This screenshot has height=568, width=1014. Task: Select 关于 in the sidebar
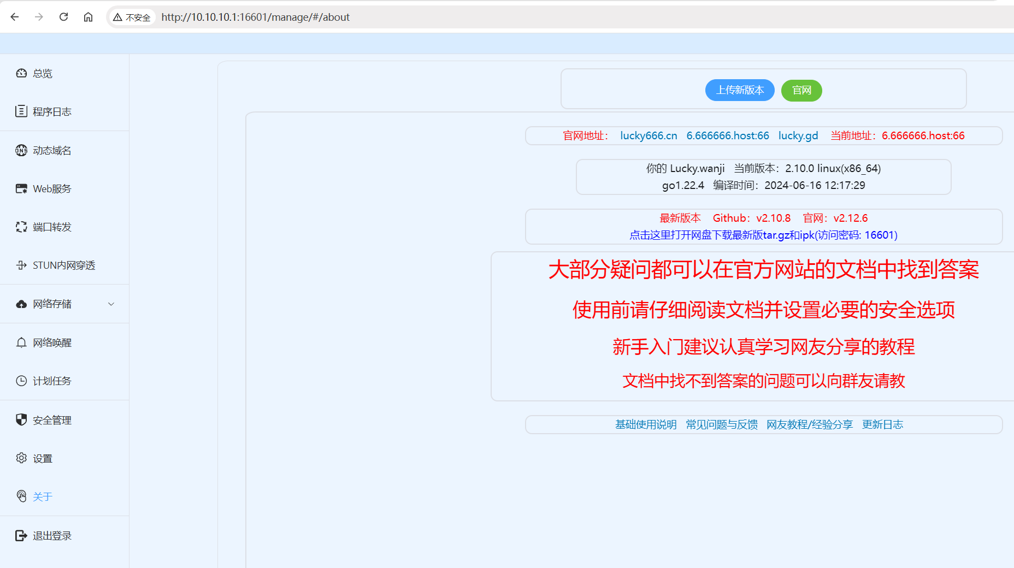64,496
